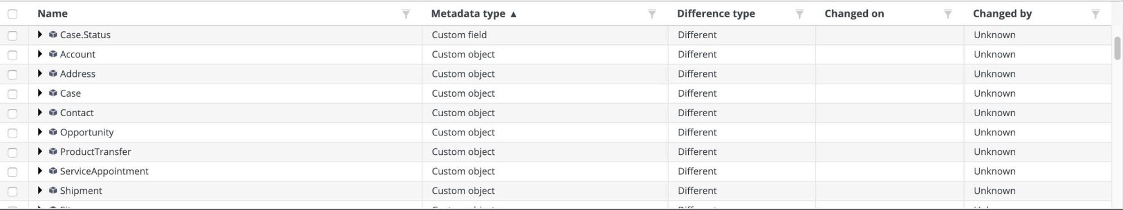The image size is (1123, 210).
Task: Click the vertical scrollbar thumb
Action: click(1117, 48)
